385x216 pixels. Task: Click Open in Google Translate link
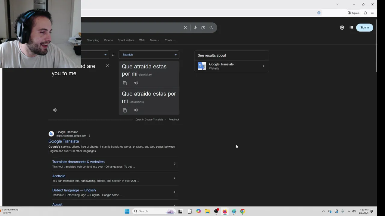149,119
